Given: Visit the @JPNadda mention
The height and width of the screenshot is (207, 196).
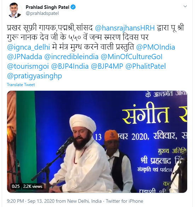Looking at the screenshot, I should click(x=24, y=57).
